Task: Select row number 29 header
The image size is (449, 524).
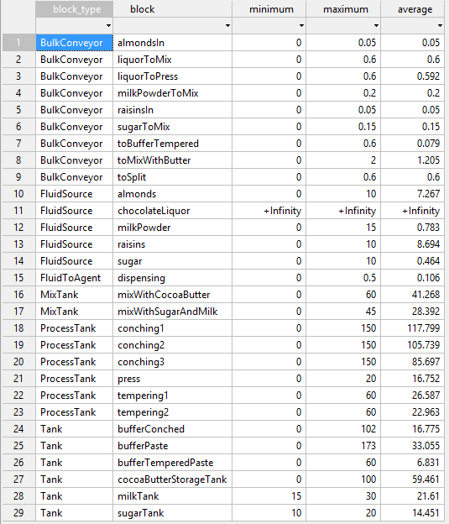Action: click(18, 512)
